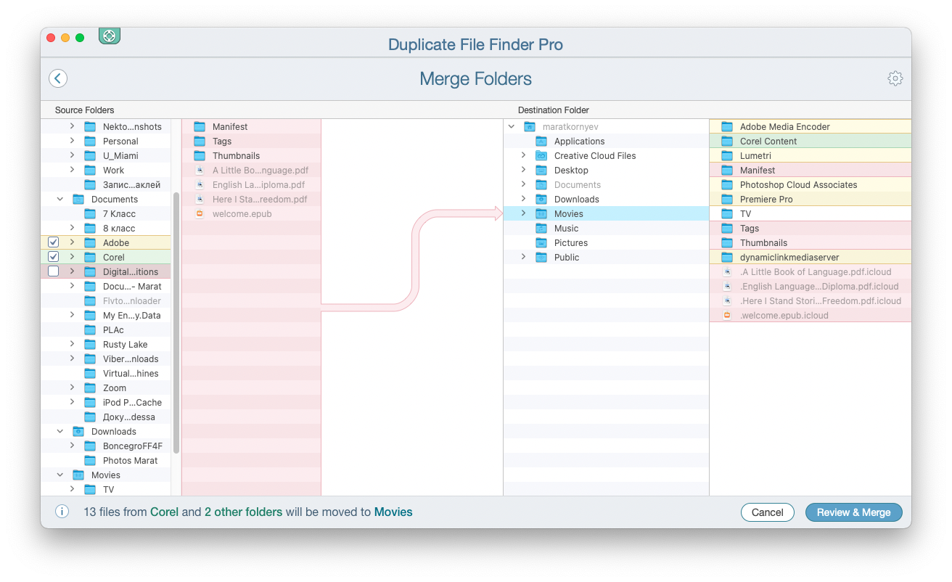Select Tags folder in destination contents
952x582 pixels.
click(810, 228)
